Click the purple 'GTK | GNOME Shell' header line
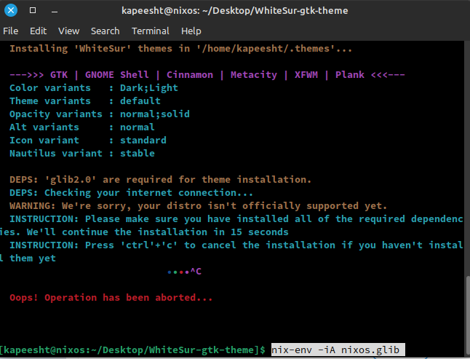470x359 pixels. [207, 75]
